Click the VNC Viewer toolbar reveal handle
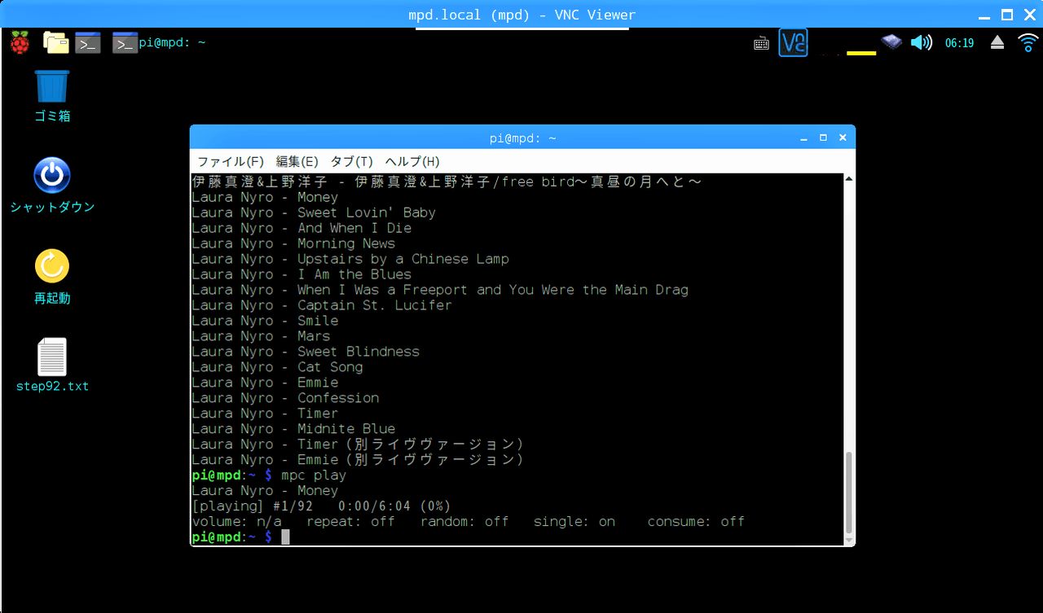Screen dimensions: 1043x613 pos(521,29)
